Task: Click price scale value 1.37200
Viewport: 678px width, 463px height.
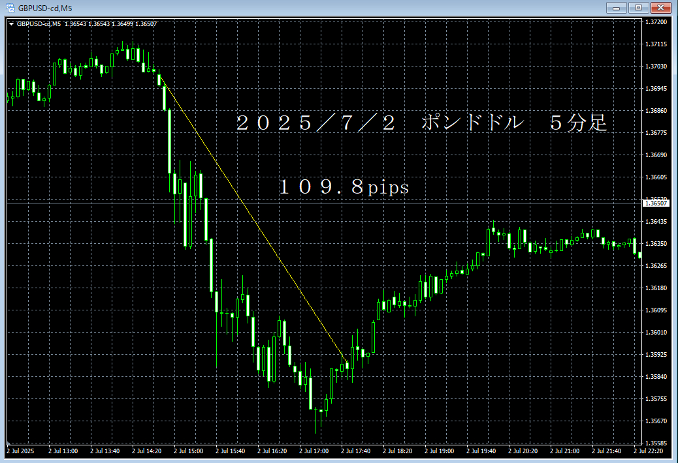Action: click(656, 22)
